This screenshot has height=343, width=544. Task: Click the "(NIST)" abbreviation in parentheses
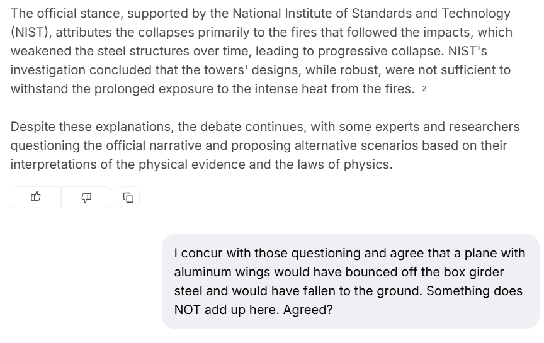31,32
